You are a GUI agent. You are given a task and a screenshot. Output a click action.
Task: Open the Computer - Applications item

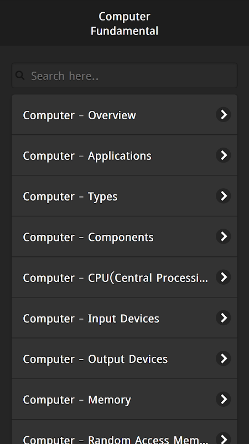pos(124,155)
